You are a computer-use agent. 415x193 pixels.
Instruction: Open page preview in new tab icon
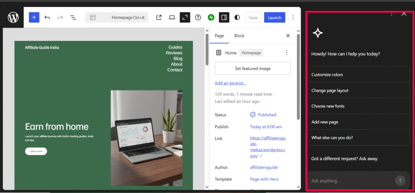pyautogui.click(x=159, y=17)
